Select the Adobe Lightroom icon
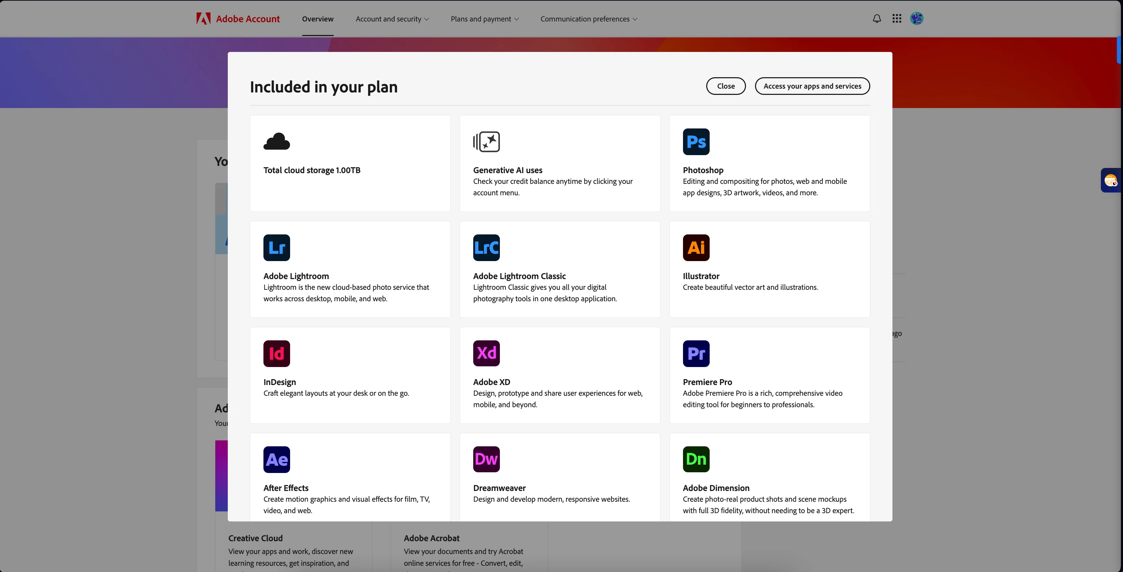 (276, 247)
